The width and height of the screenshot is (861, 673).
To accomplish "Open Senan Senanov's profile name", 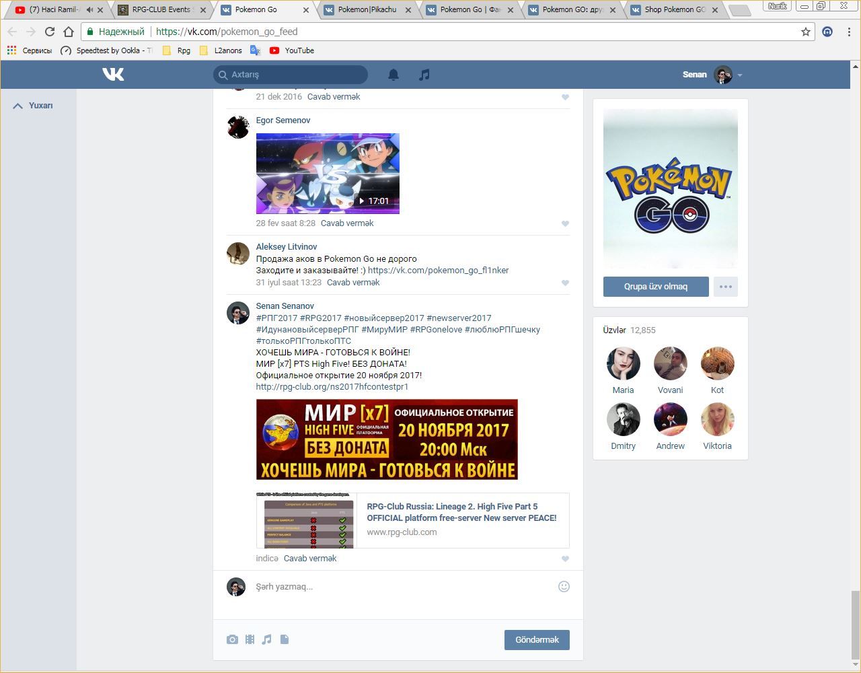I will click(x=285, y=306).
